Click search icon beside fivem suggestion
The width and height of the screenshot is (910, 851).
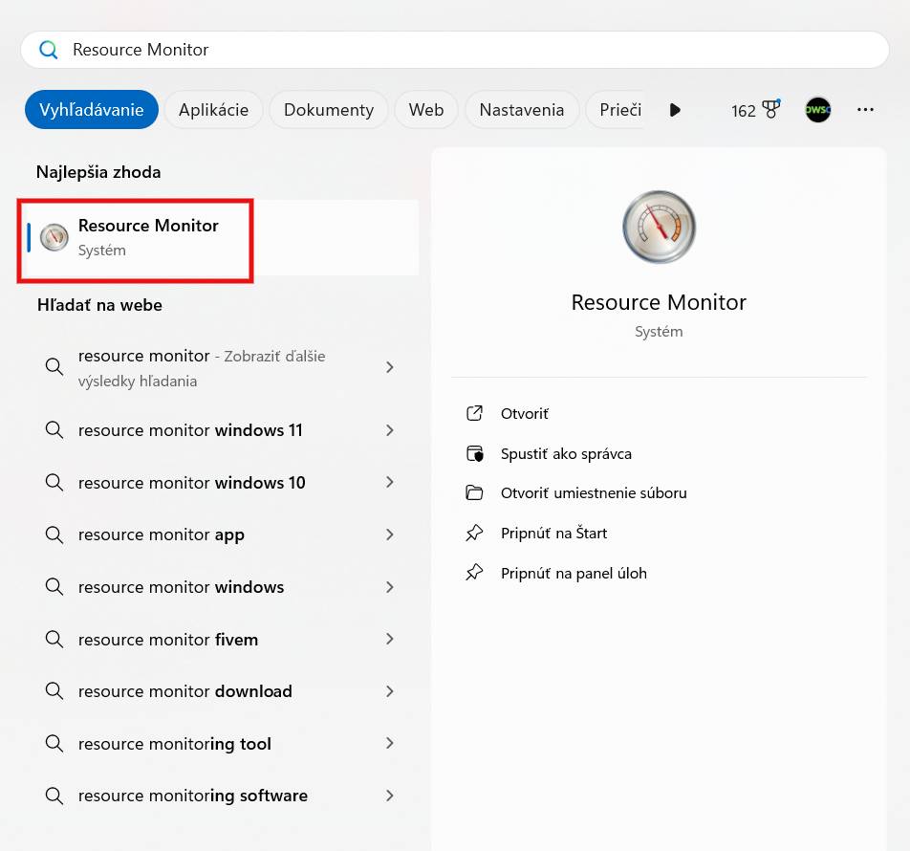pos(54,639)
